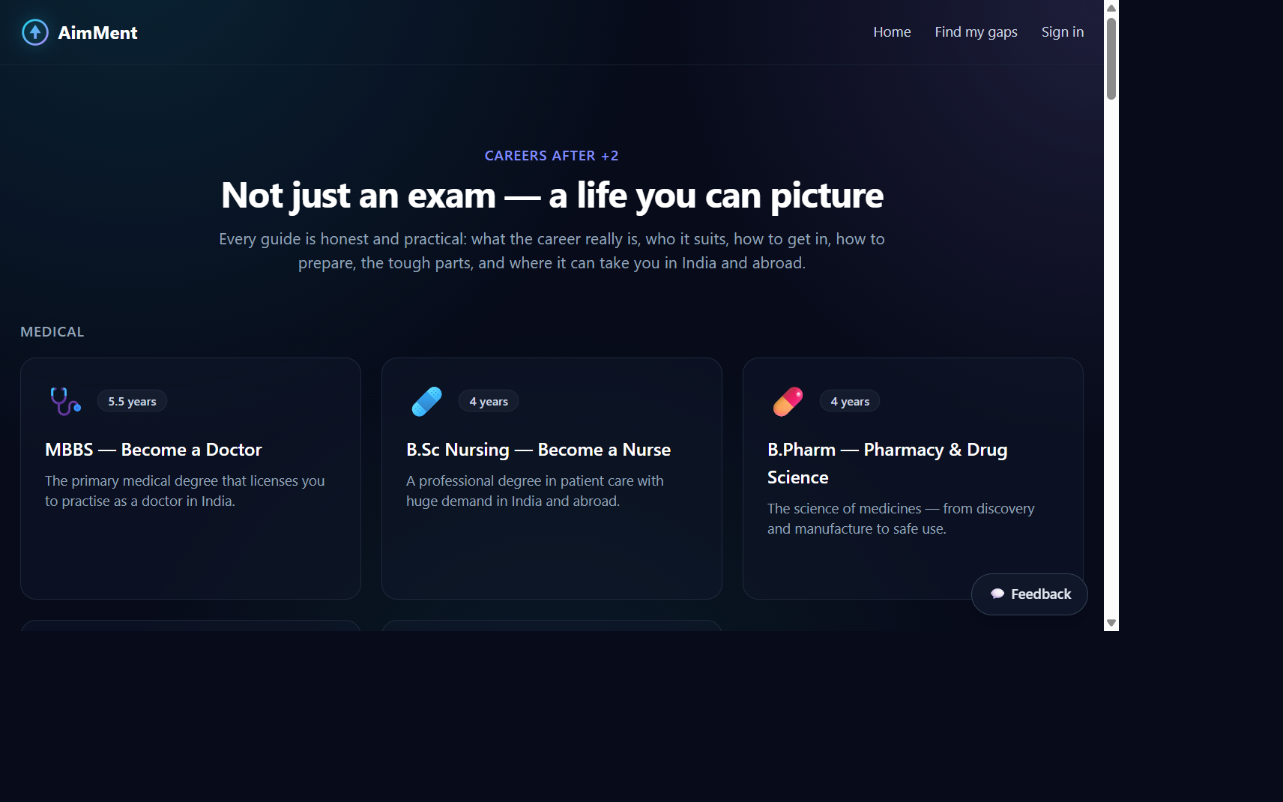Click the AimMent brand name
This screenshot has height=802, width=1283.
(x=97, y=33)
